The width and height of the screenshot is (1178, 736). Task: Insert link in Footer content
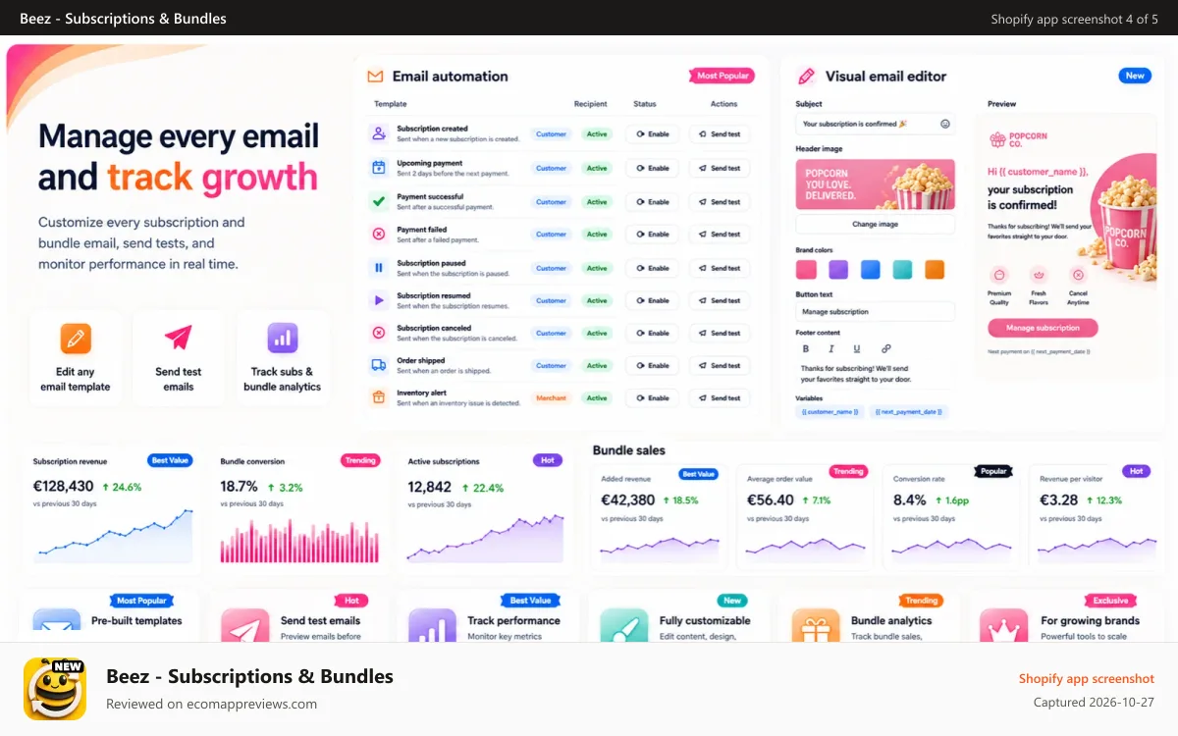(885, 348)
